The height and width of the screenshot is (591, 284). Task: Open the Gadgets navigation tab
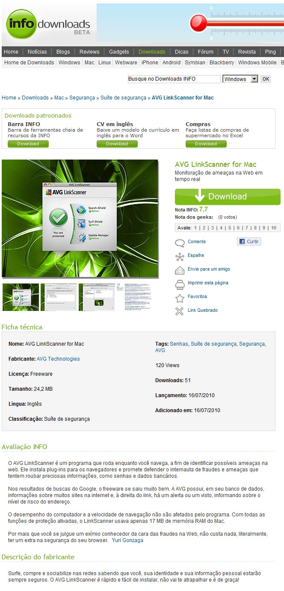[x=119, y=51]
